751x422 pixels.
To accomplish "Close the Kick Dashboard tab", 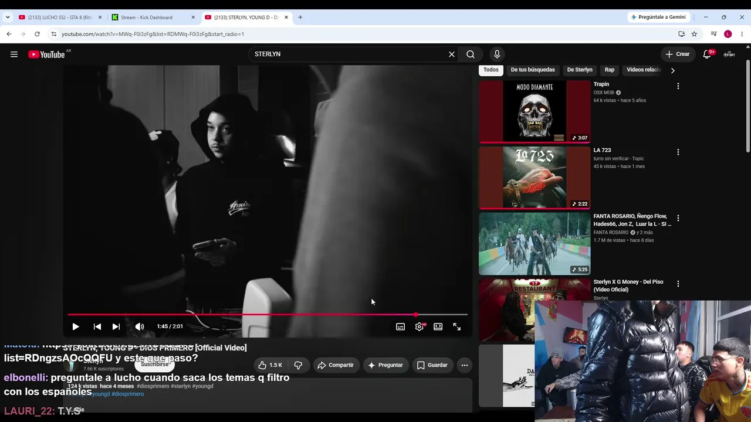I will click(x=193, y=18).
